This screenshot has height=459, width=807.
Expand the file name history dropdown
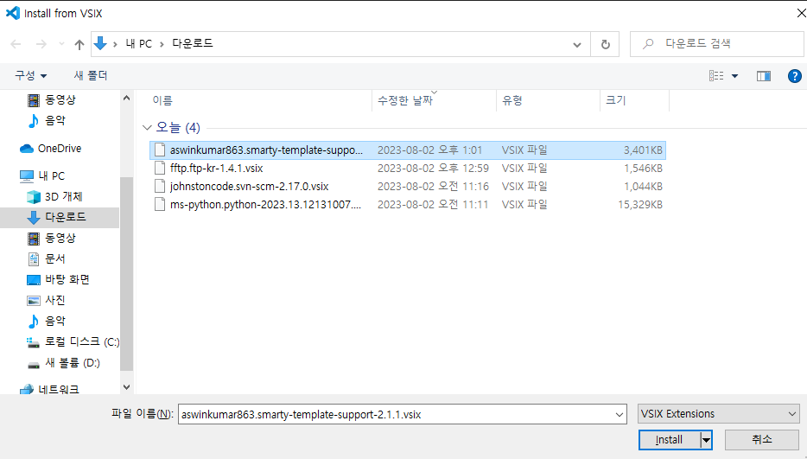pos(620,414)
